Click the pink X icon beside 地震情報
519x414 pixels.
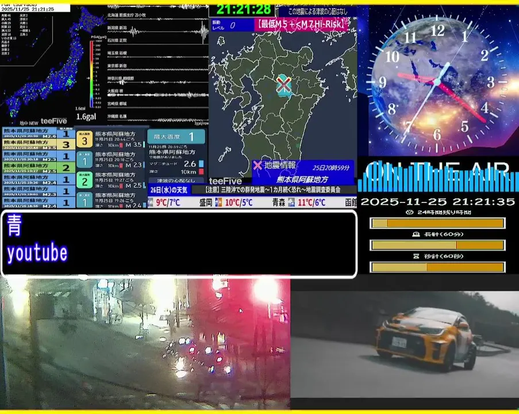(257, 165)
